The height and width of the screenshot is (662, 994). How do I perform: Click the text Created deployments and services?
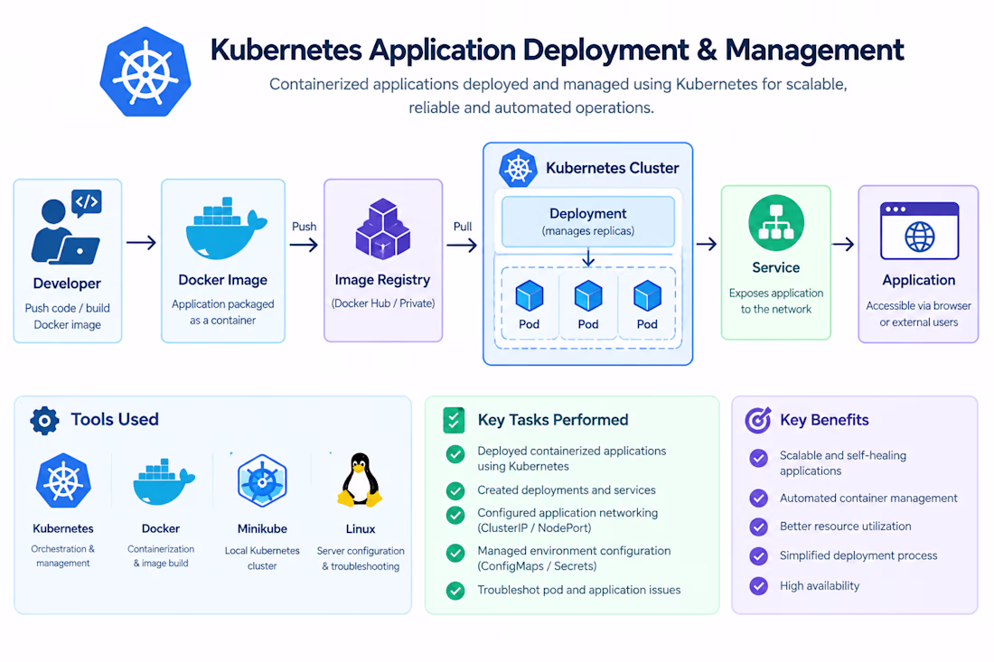tap(567, 490)
